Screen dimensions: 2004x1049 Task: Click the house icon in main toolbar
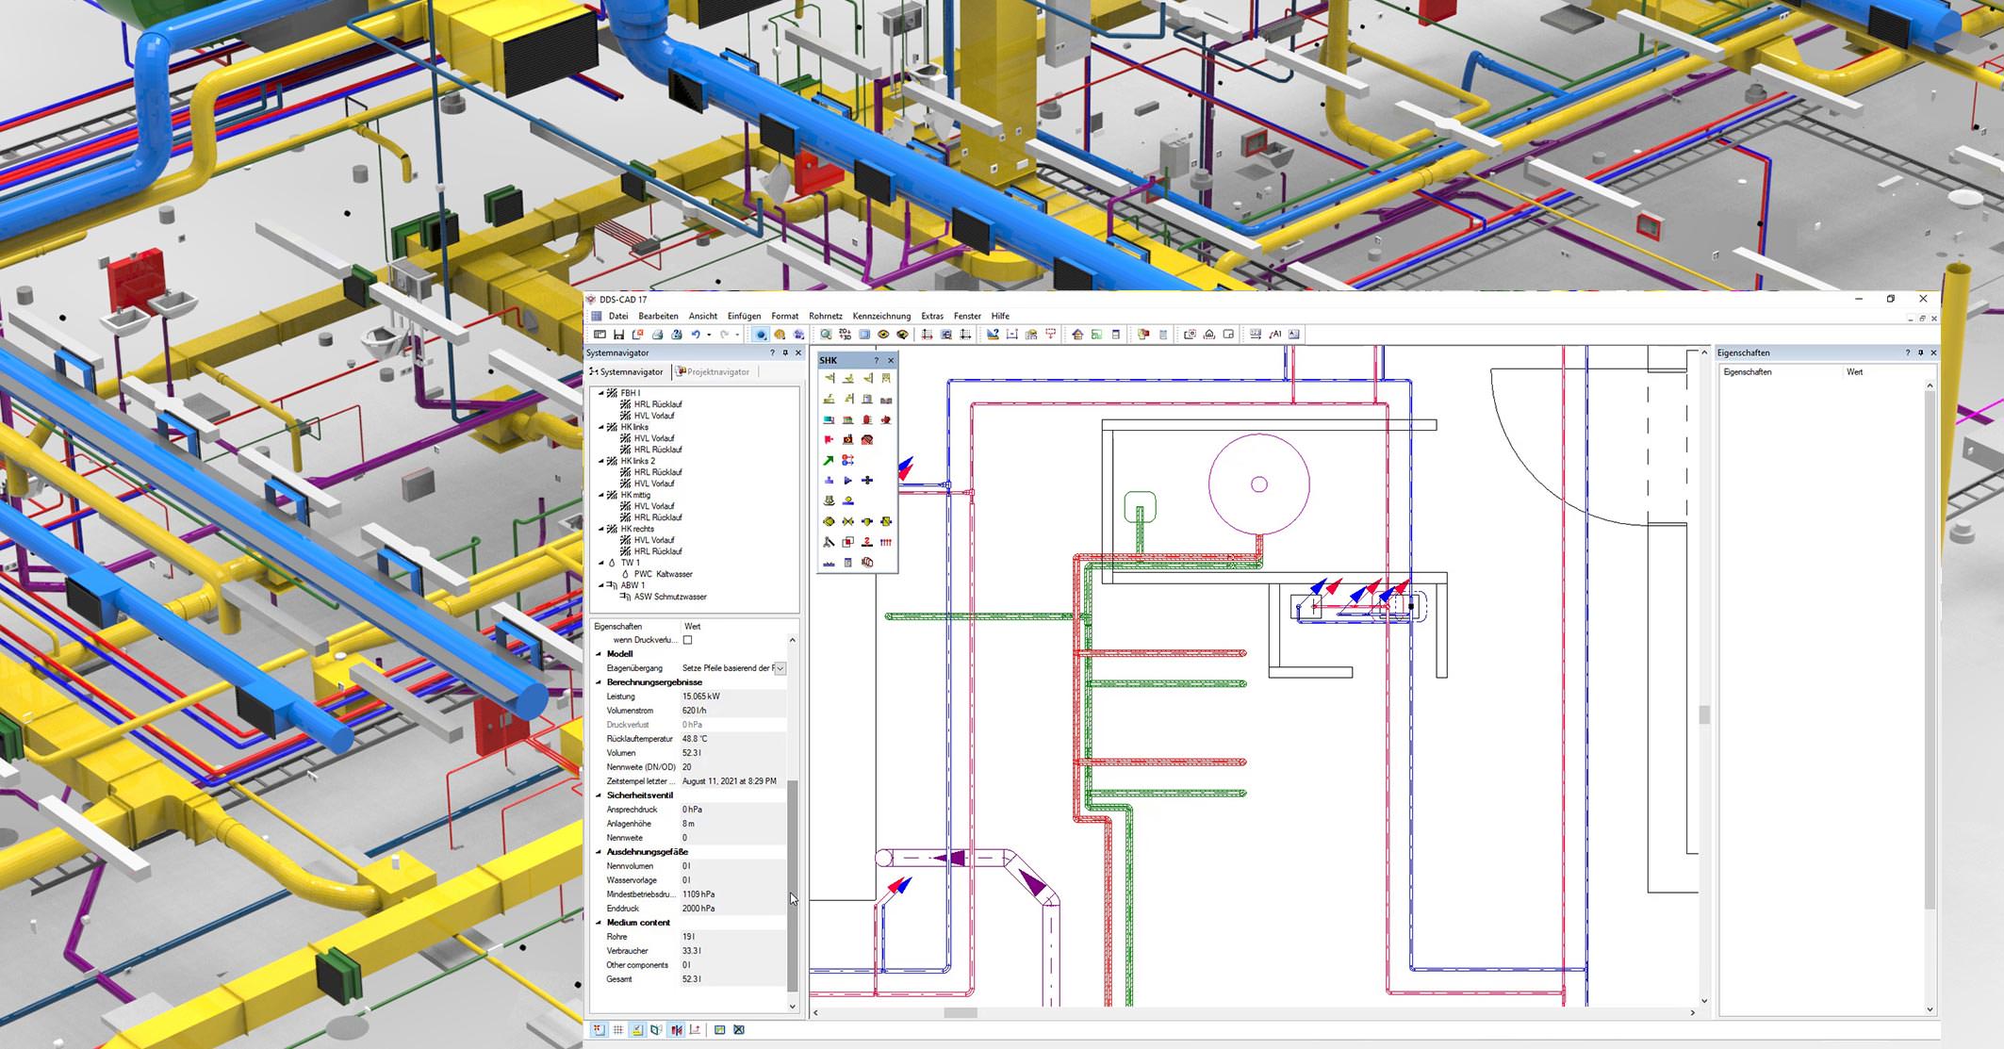pyautogui.click(x=1077, y=335)
